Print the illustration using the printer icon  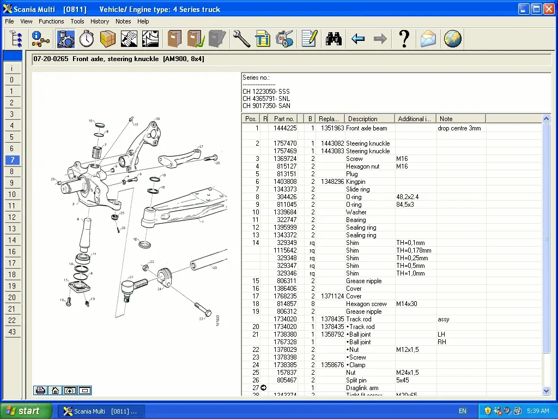(40, 390)
